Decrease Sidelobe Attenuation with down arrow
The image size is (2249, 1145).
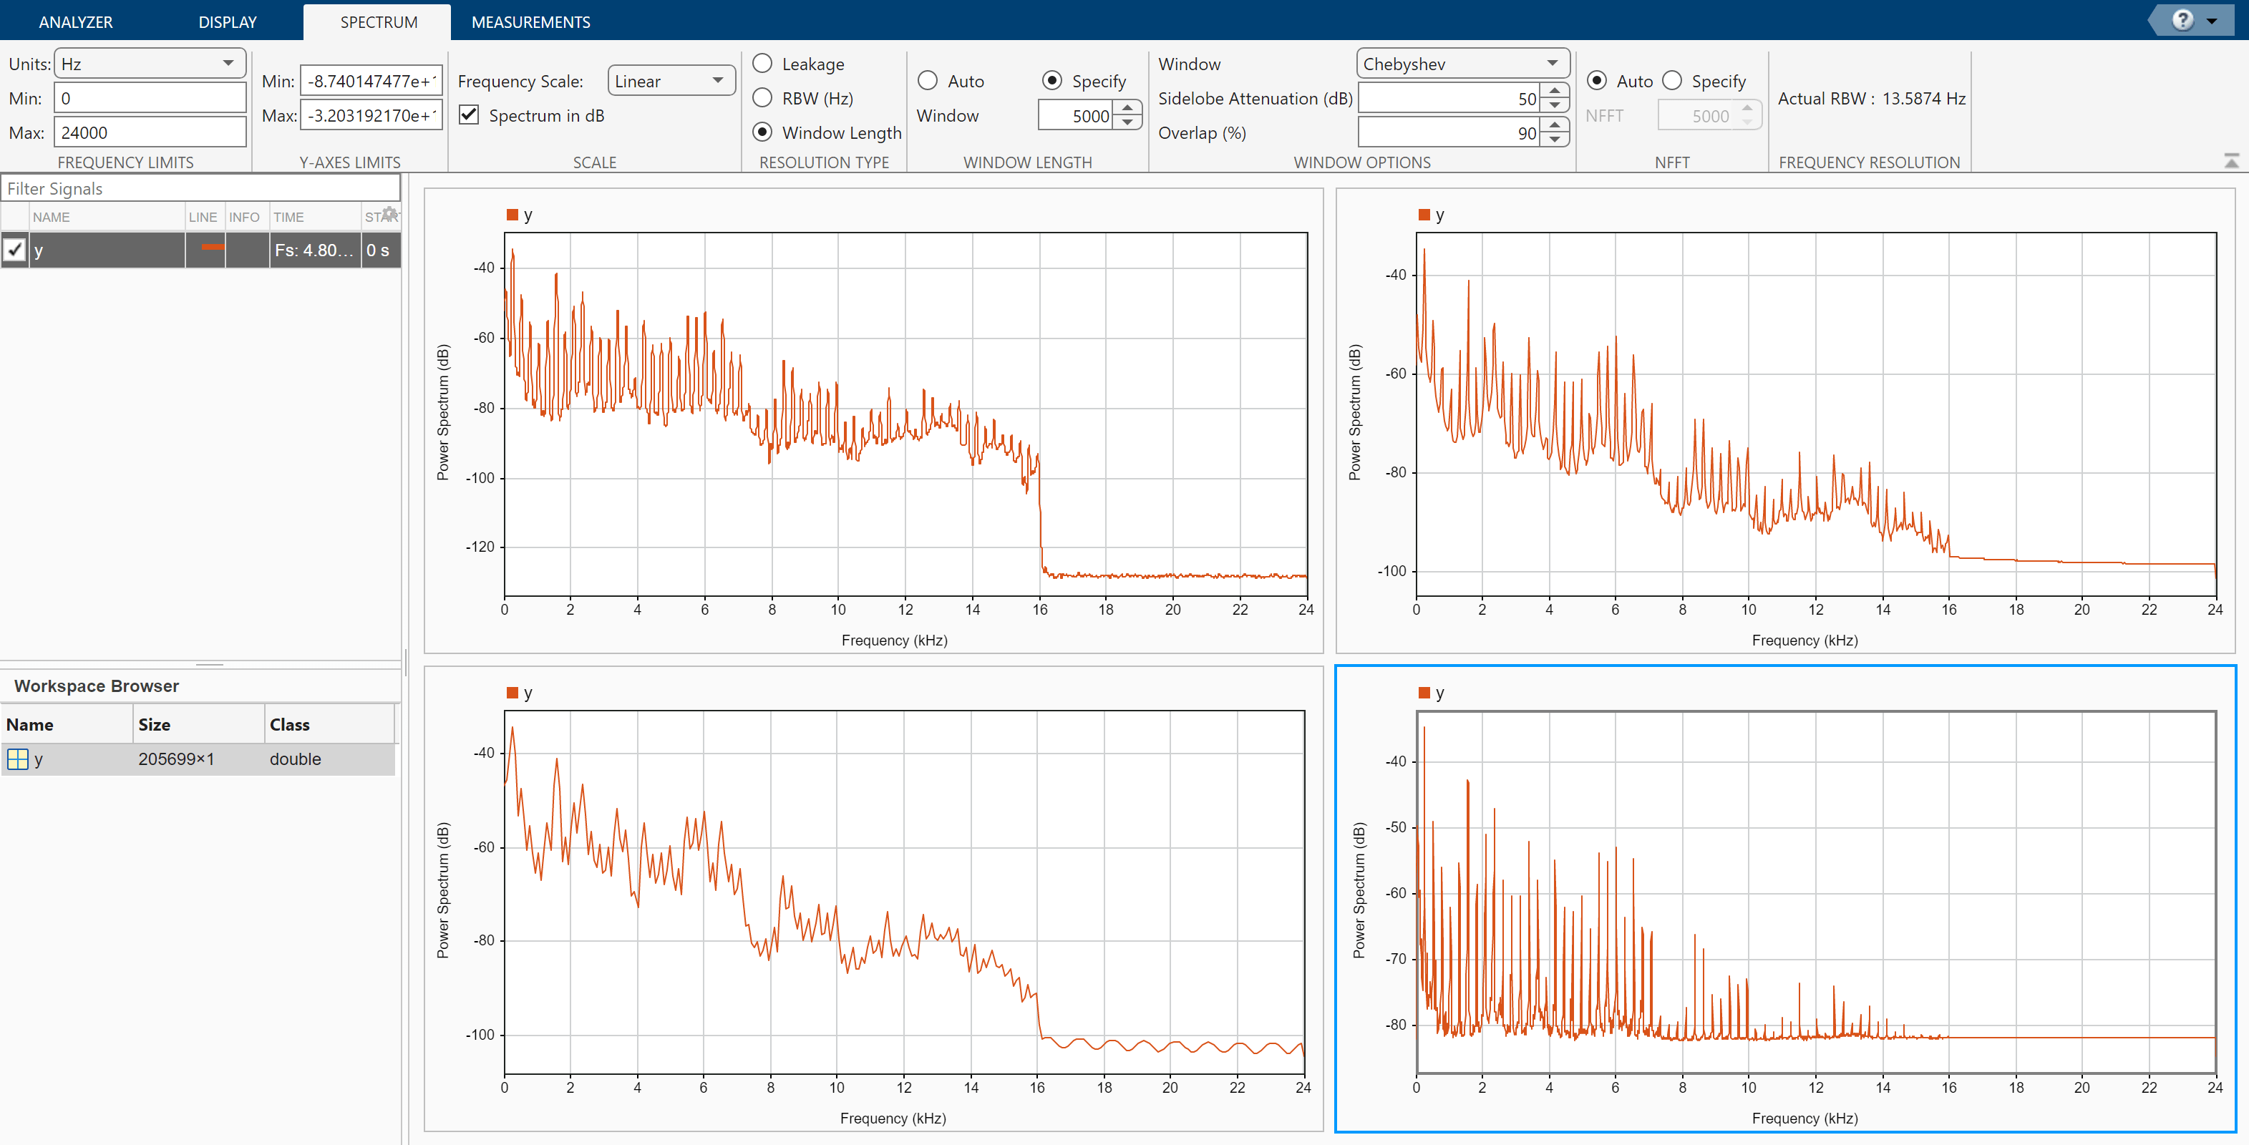(1555, 106)
